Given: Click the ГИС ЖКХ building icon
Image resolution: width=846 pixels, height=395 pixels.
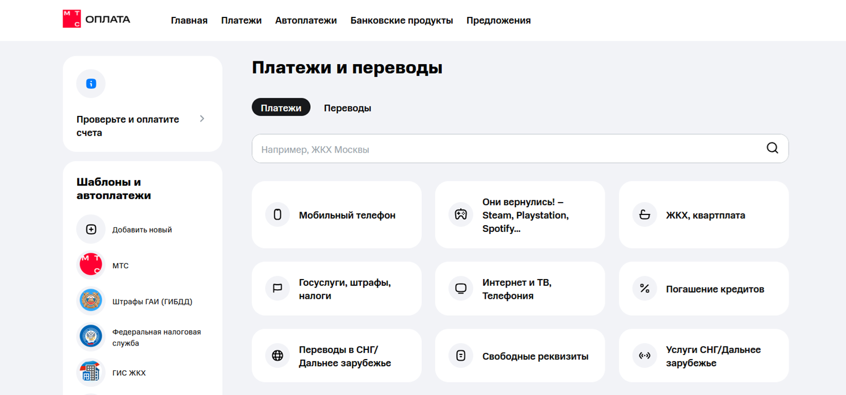Looking at the screenshot, I should tap(91, 372).
